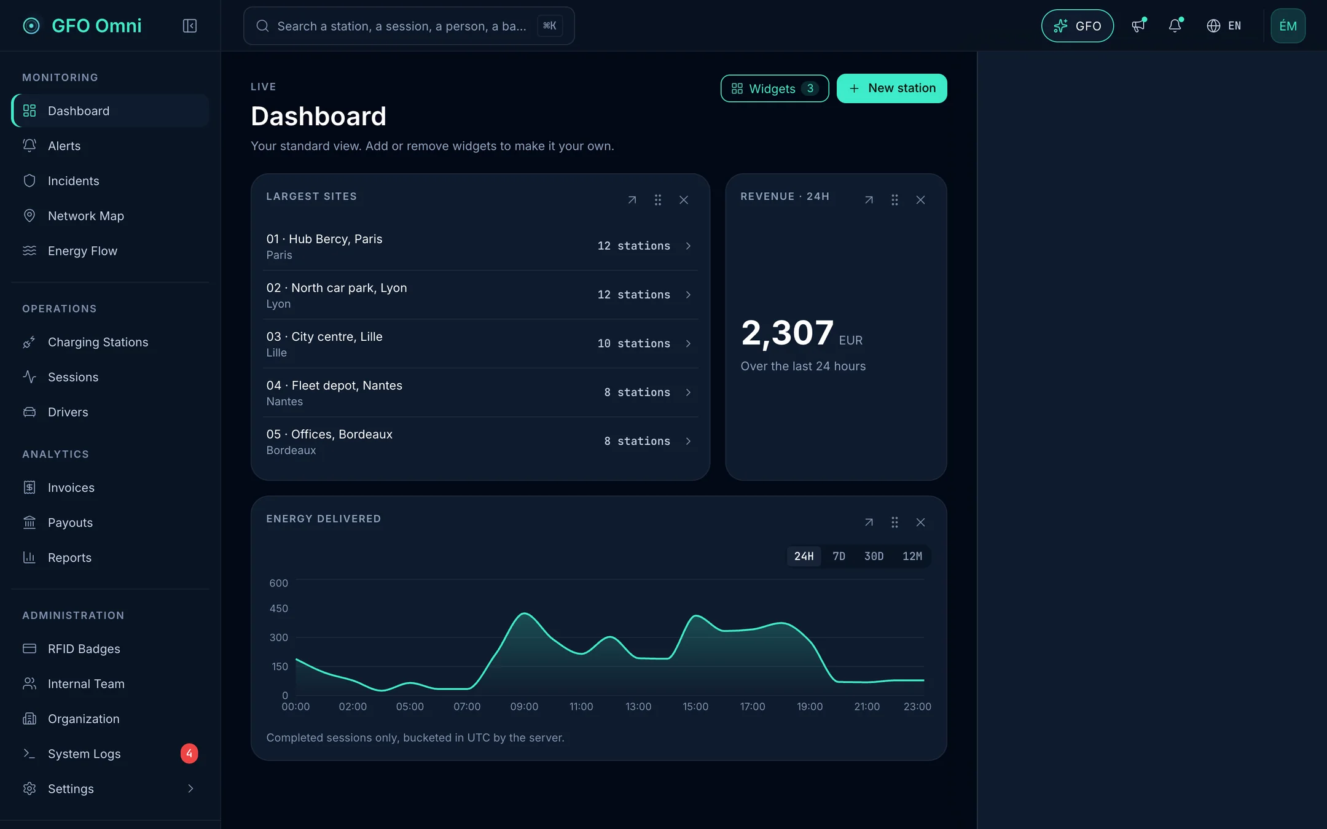Select the 24H range in Energy Delivered
Viewport: 1327px width, 829px height.
804,556
